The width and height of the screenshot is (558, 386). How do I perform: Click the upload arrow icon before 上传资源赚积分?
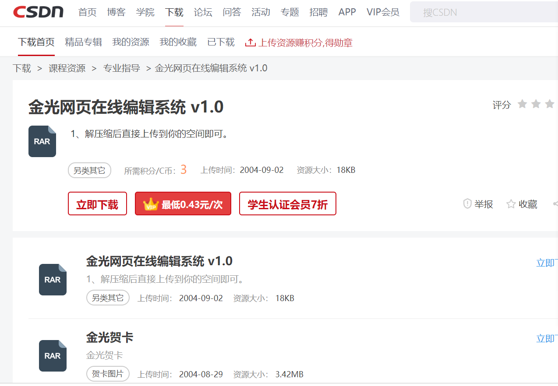[250, 42]
